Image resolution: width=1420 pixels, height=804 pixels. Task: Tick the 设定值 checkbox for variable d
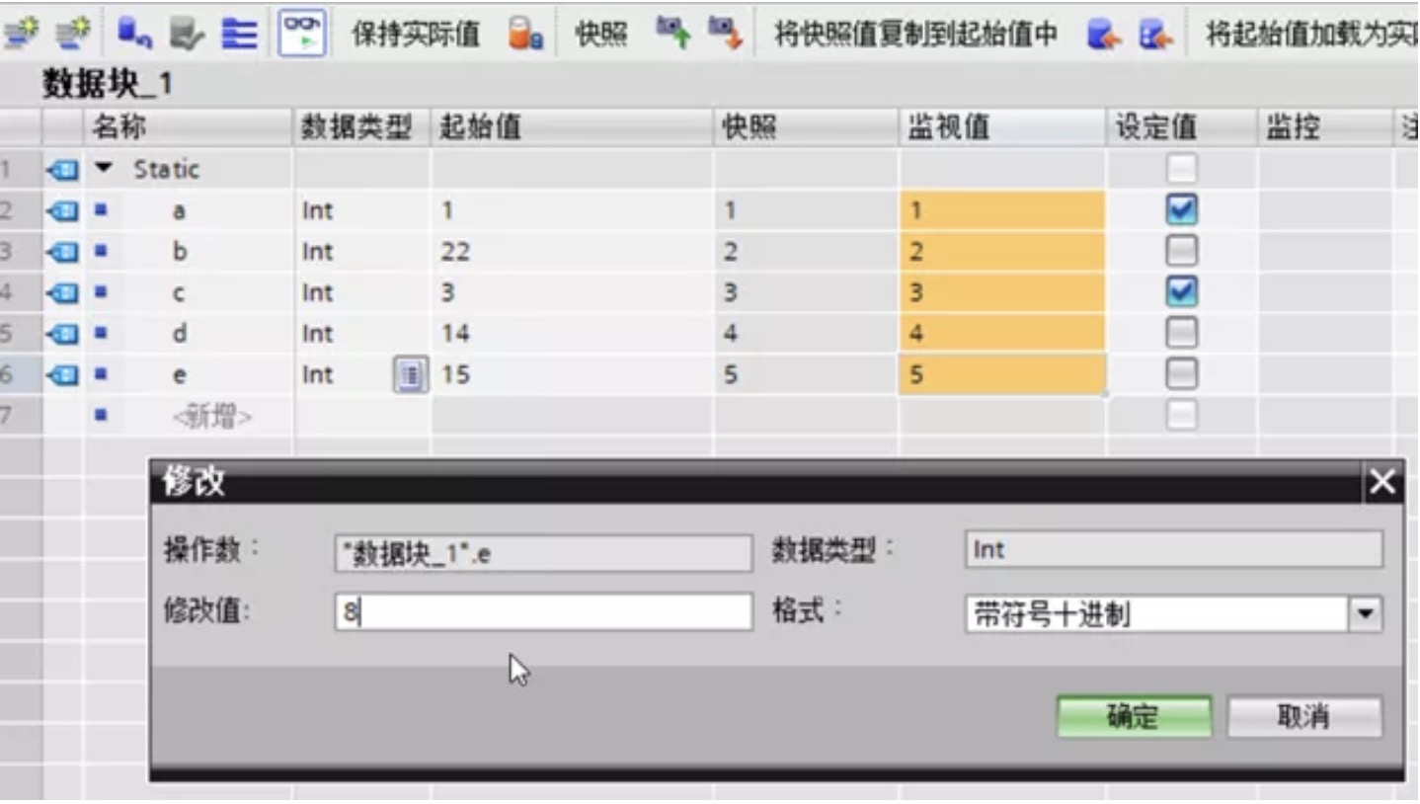pos(1181,333)
